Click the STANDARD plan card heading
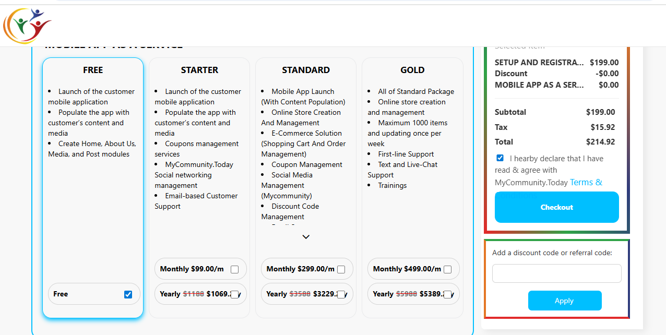The image size is (666, 335). click(x=306, y=70)
